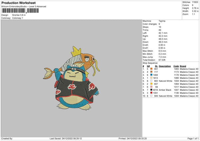Click stitch count 4018 in row 8

[x=155, y=90]
